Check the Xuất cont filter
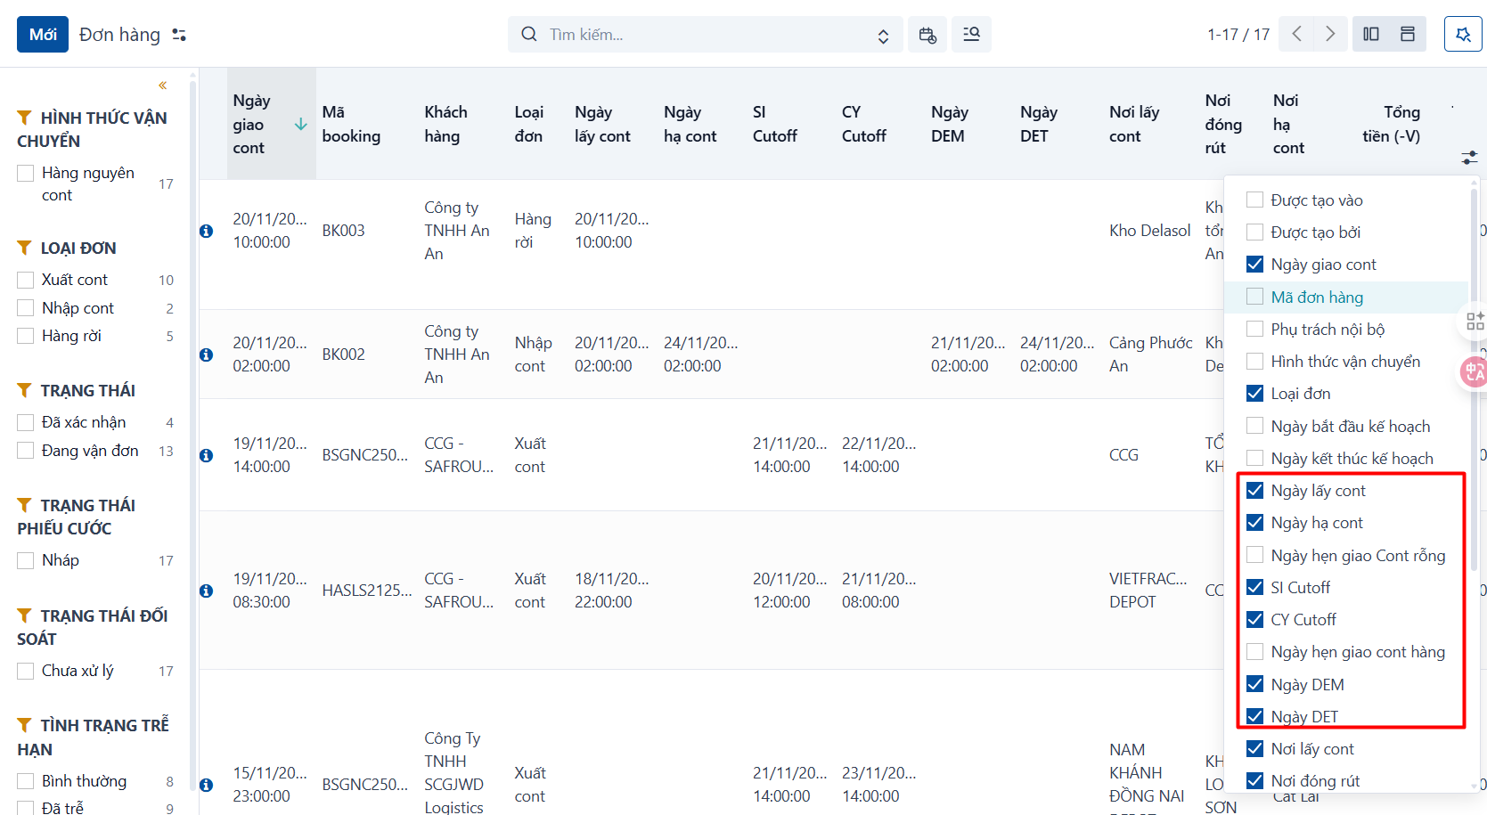This screenshot has height=815, width=1487. tap(26, 280)
